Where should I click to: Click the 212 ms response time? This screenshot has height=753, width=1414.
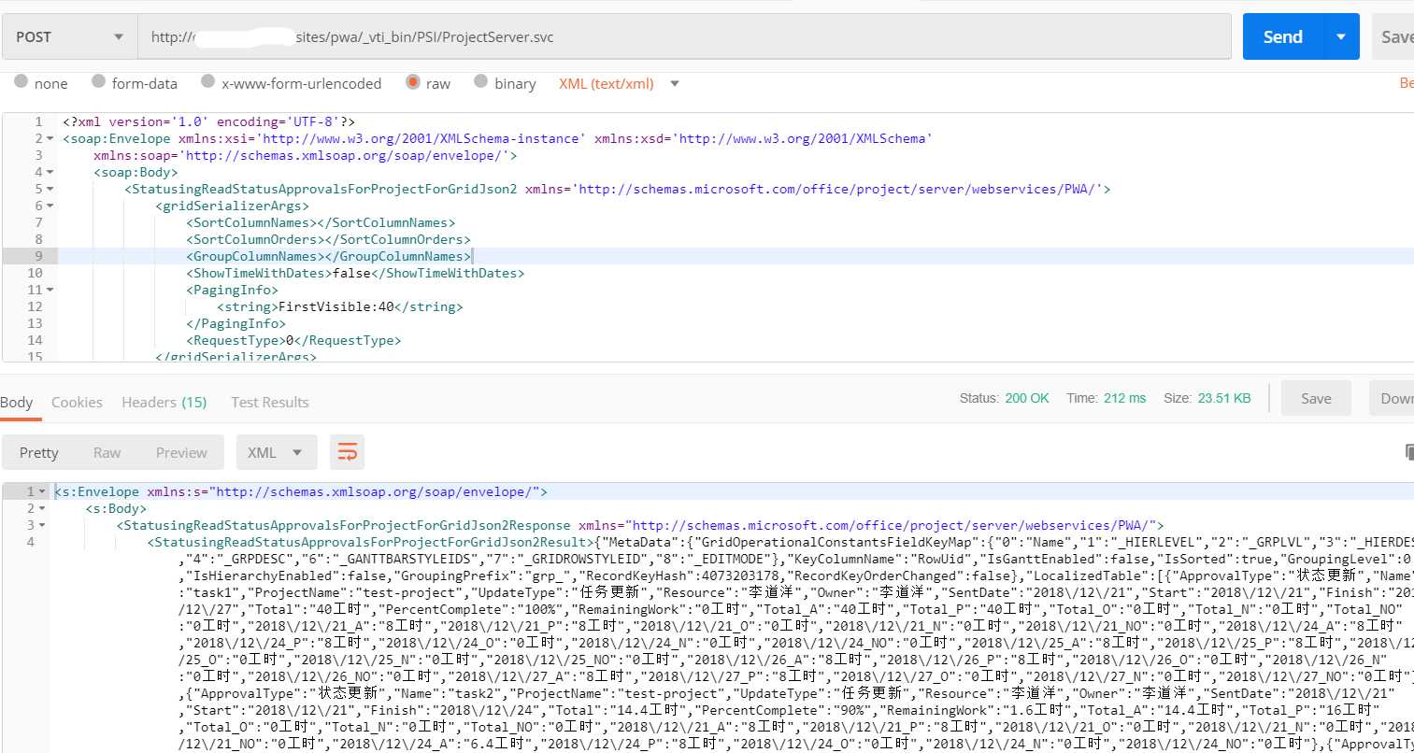pos(1124,398)
